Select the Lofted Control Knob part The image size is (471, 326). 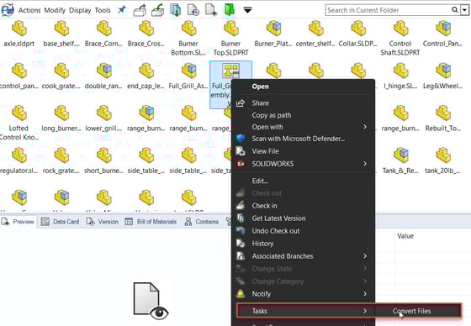click(x=19, y=123)
